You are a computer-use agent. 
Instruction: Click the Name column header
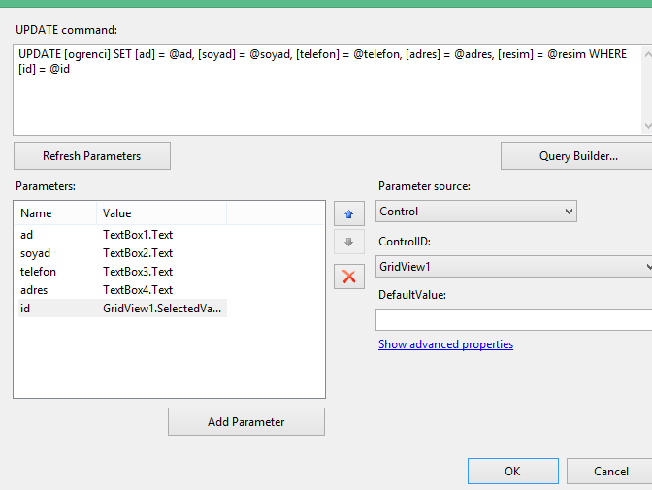(x=55, y=213)
